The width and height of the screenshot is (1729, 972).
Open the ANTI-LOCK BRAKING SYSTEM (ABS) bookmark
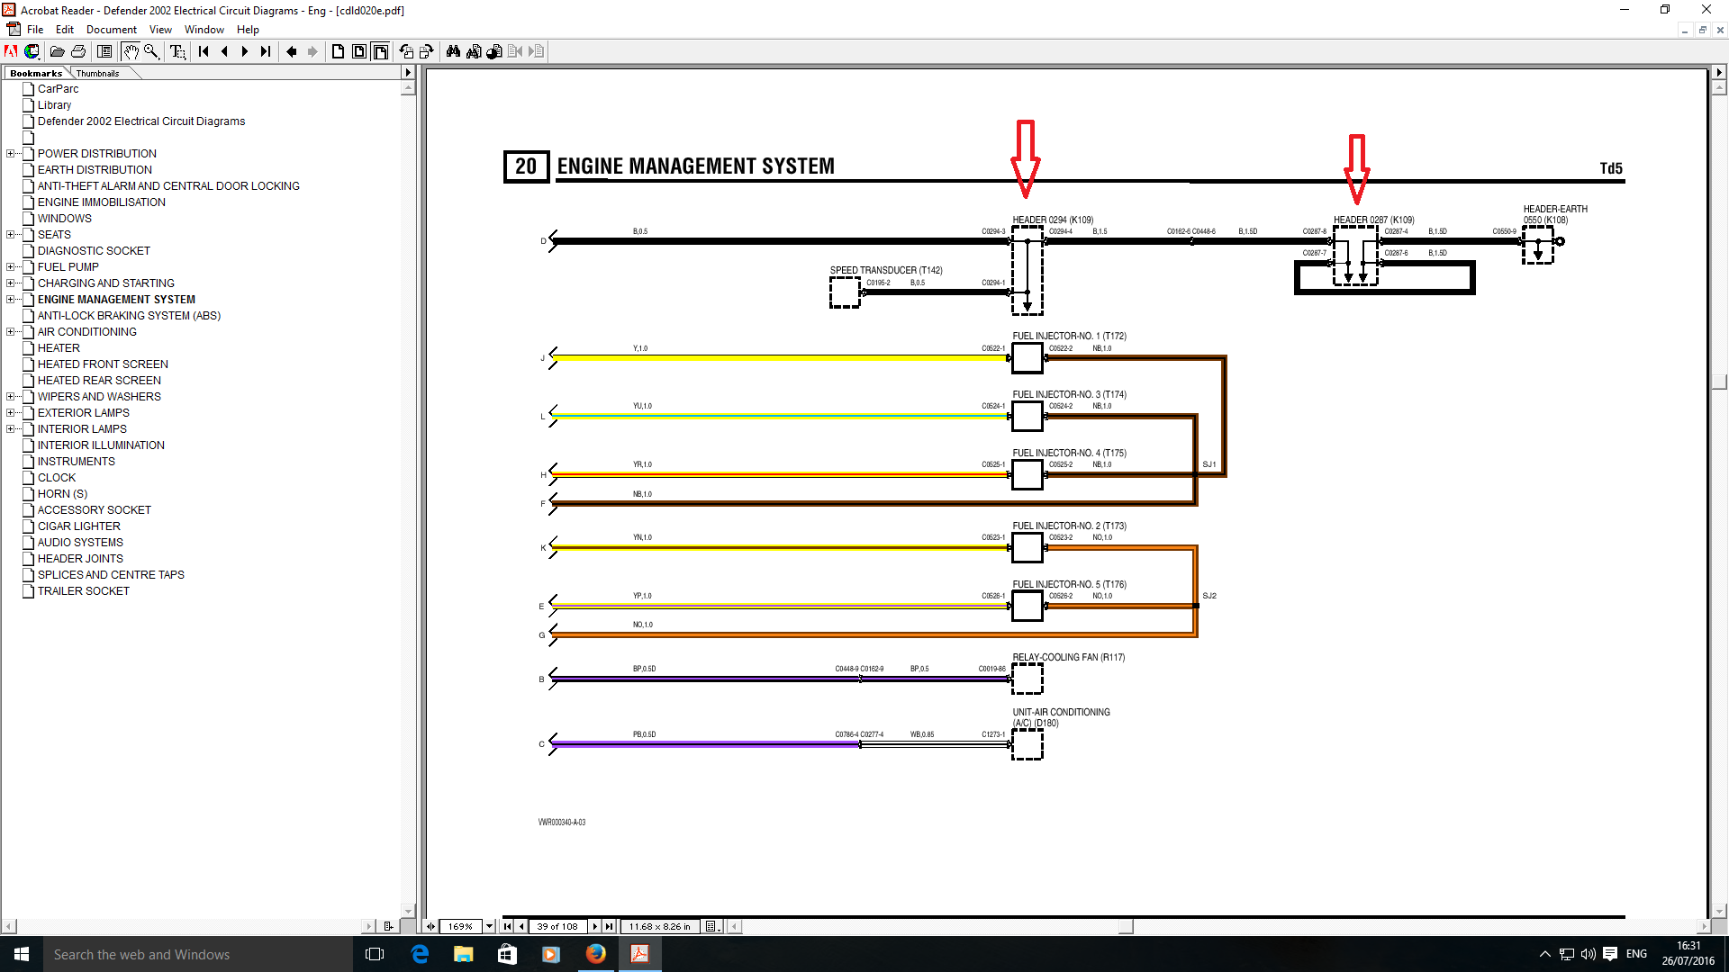click(129, 316)
